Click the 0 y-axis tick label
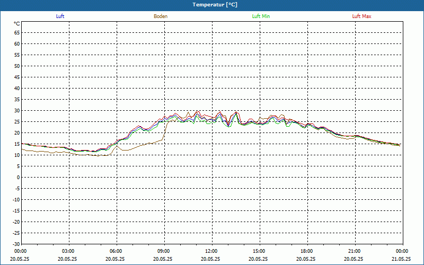Image resolution: width=424 pixels, height=265 pixels. pos(19,178)
